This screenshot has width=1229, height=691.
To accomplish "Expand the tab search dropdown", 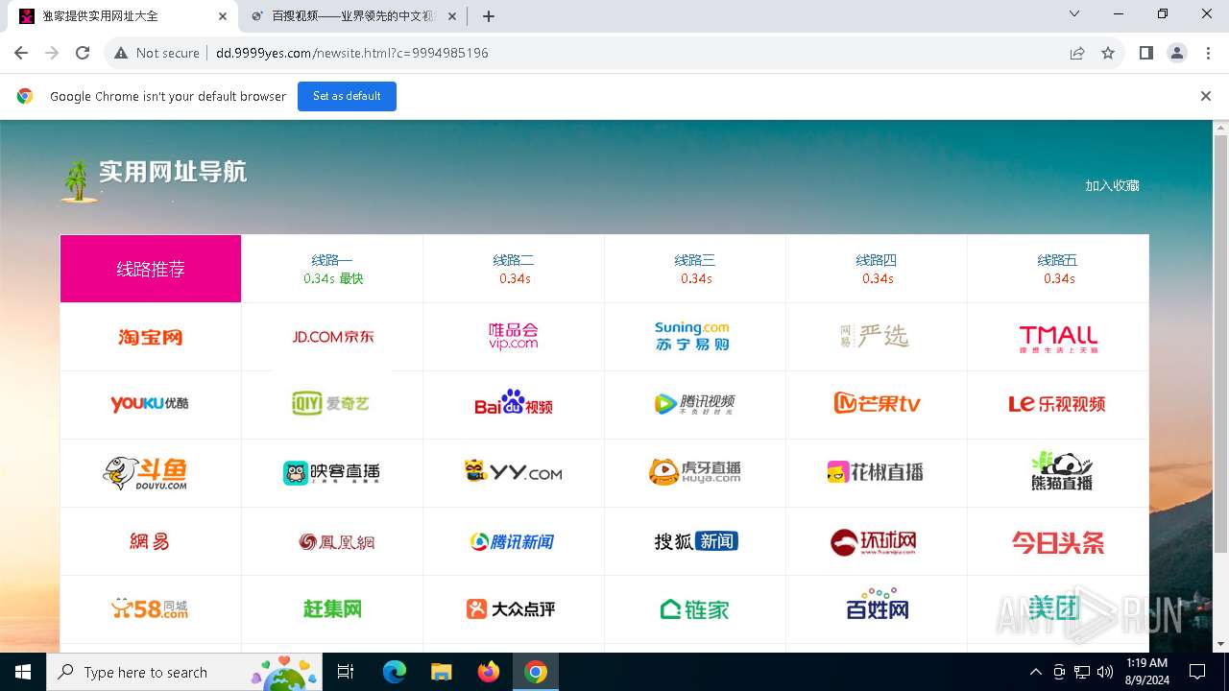I will click(1074, 14).
